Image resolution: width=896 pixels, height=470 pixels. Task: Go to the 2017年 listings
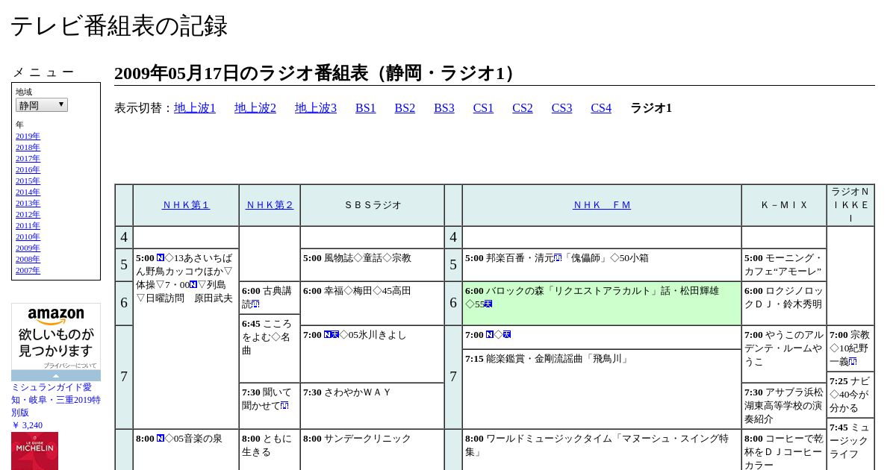pos(28,158)
